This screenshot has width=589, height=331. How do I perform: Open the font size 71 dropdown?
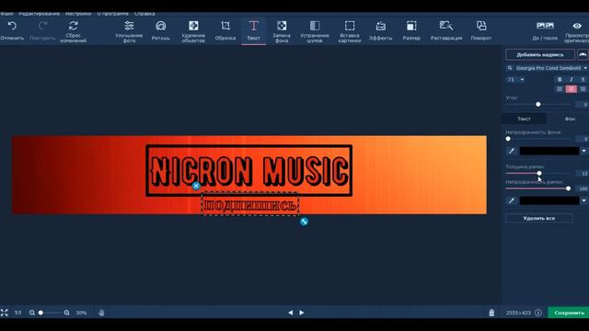(x=515, y=80)
